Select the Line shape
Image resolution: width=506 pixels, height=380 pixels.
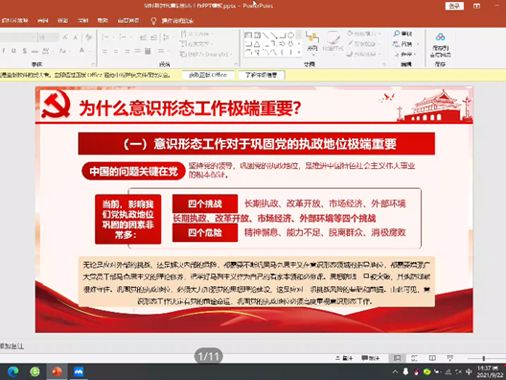[265, 35]
